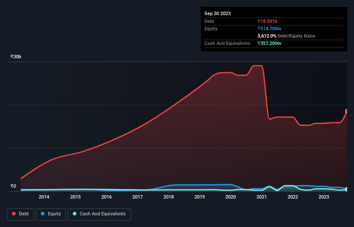Image resolution: width=354 pixels, height=227 pixels.
Task: Click the 3,612.0% Debt/Equity Ratio text
Action: [286, 36]
